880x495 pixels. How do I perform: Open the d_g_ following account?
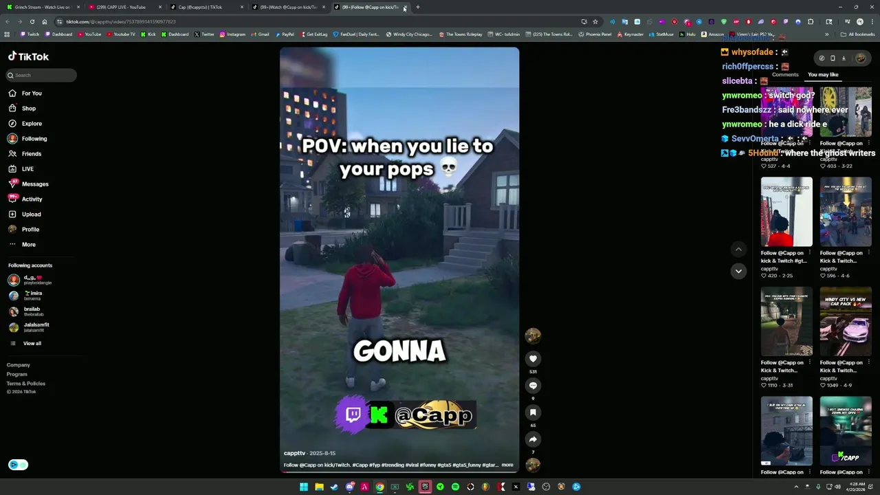30,280
